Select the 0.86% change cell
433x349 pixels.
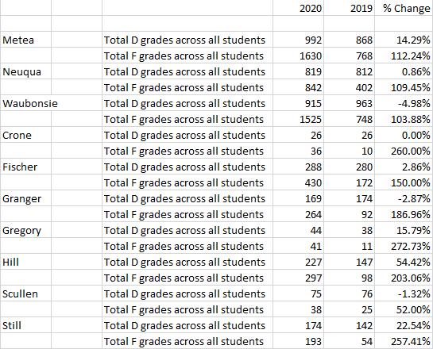click(x=404, y=71)
